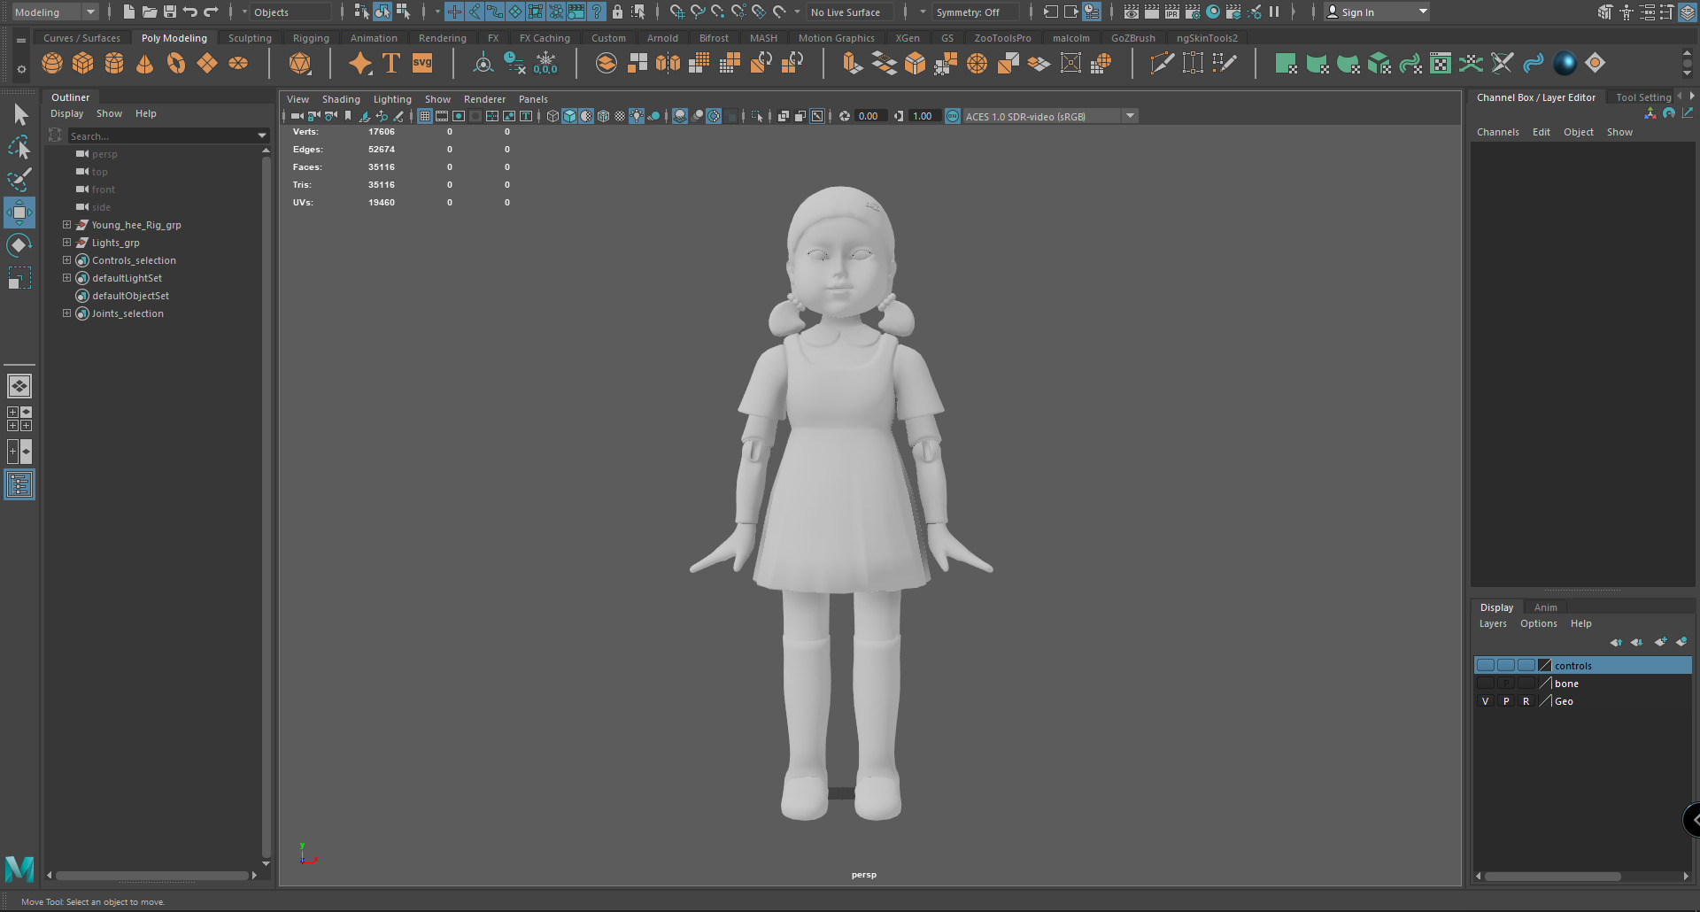
Task: Open the Symmetry: Off dropdown
Action: 977,12
